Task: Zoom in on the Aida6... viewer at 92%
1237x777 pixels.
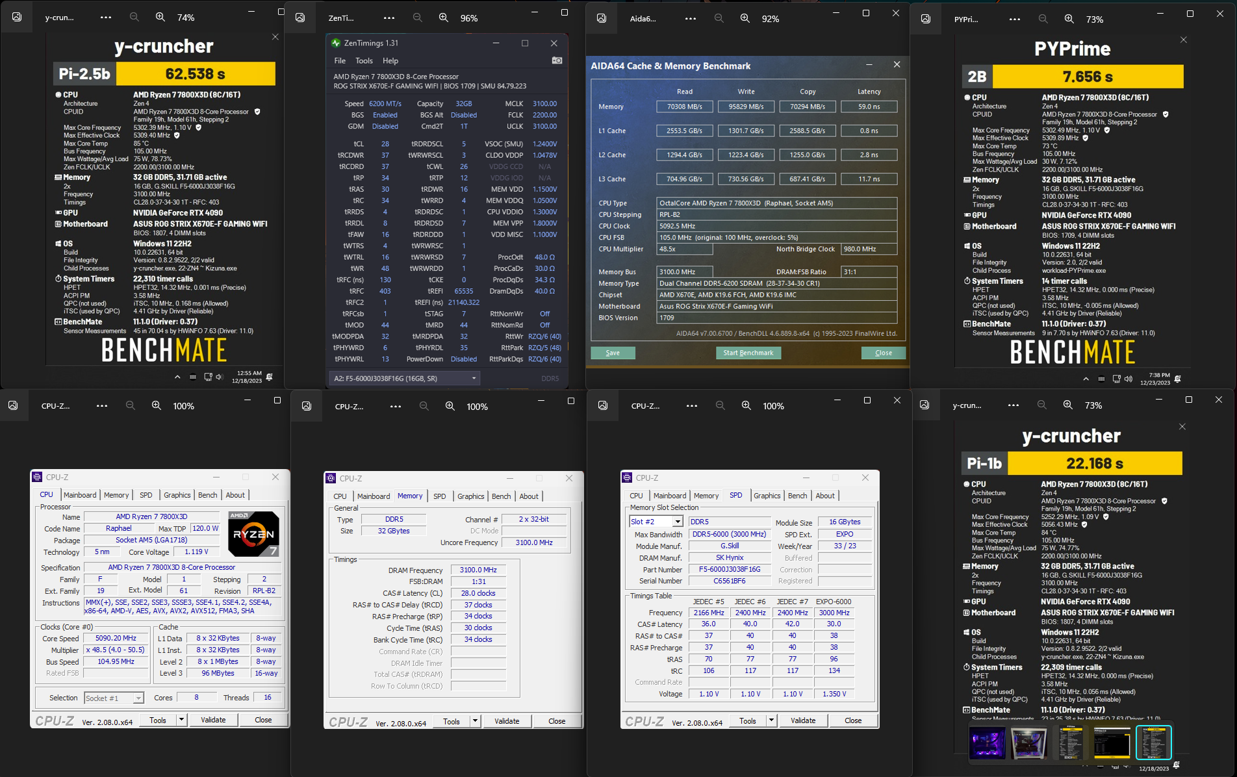Action: pos(745,18)
